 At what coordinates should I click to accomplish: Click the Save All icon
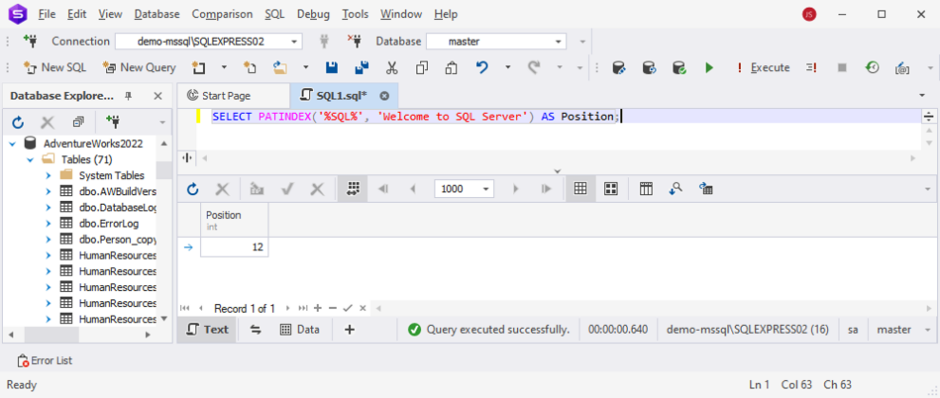tap(360, 67)
